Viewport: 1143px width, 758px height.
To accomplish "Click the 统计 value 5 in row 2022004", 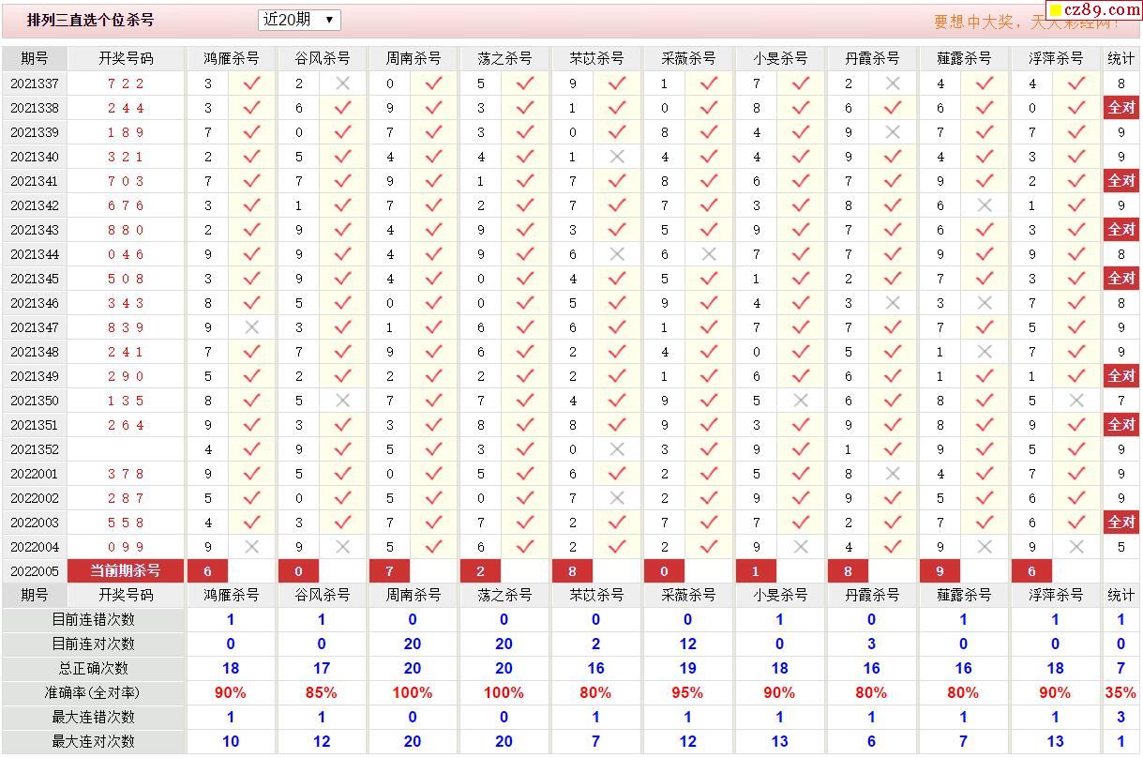I will pyautogui.click(x=1120, y=547).
